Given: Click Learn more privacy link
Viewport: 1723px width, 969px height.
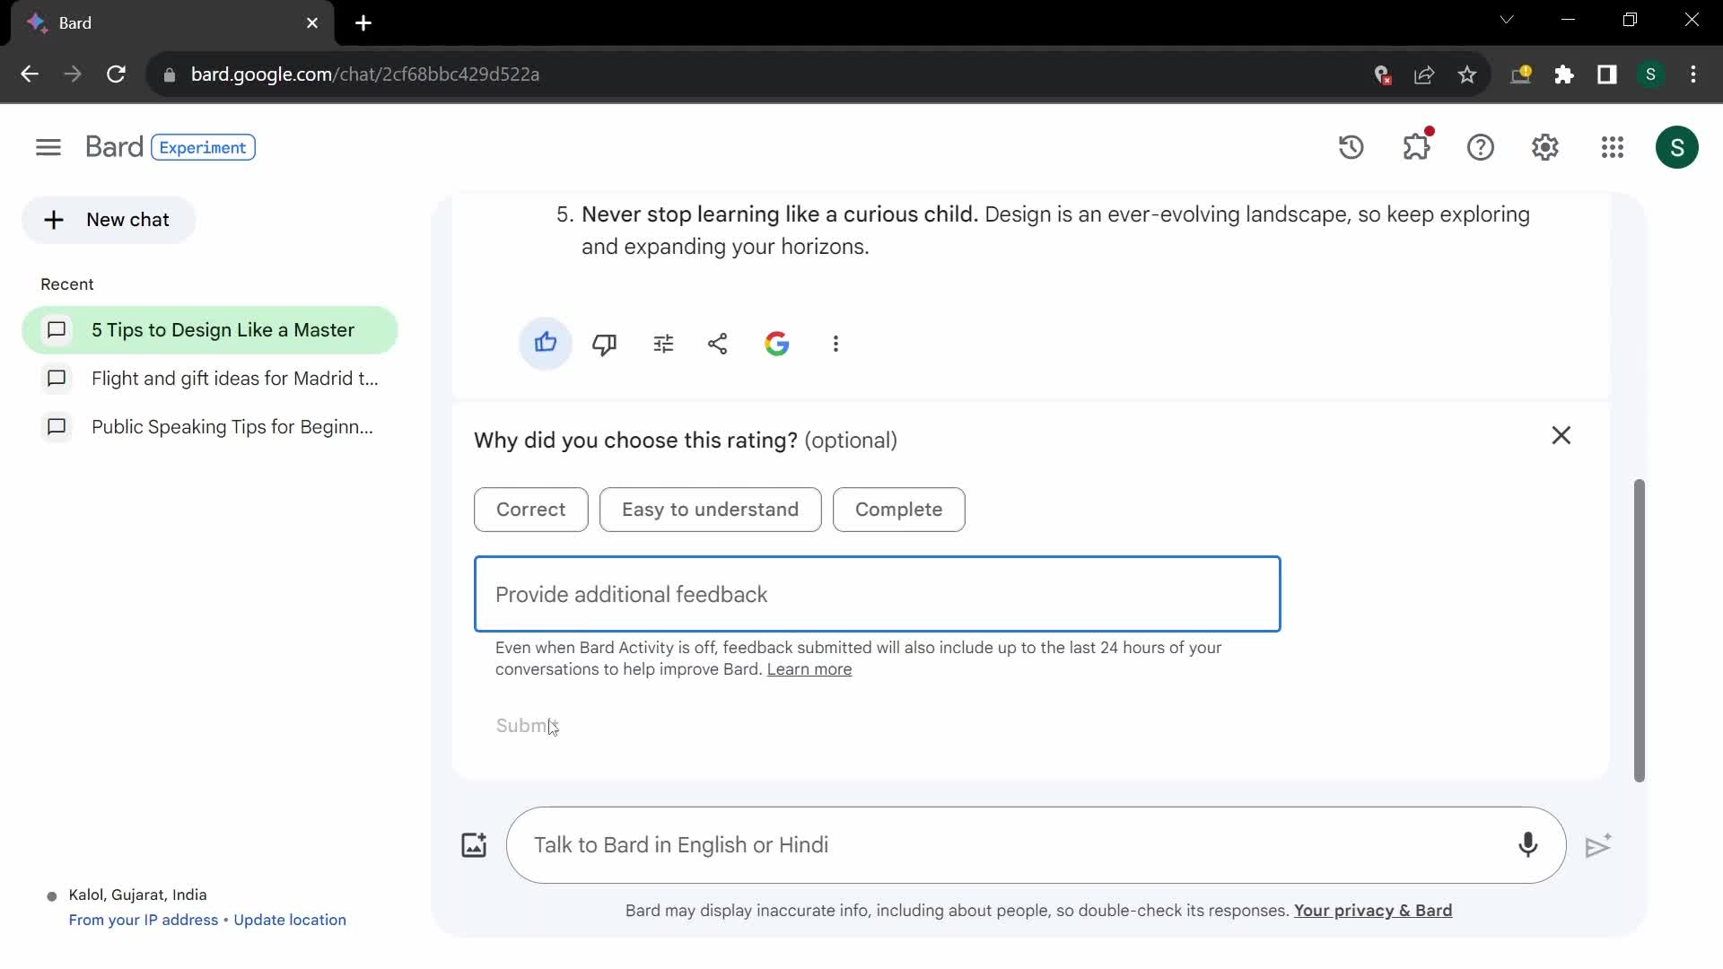Looking at the screenshot, I should point(809,668).
